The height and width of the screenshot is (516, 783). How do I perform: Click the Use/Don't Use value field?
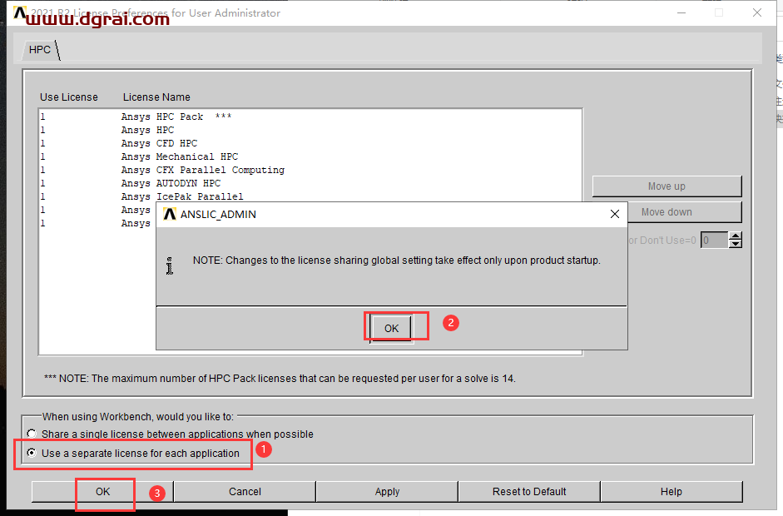pyautogui.click(x=714, y=241)
